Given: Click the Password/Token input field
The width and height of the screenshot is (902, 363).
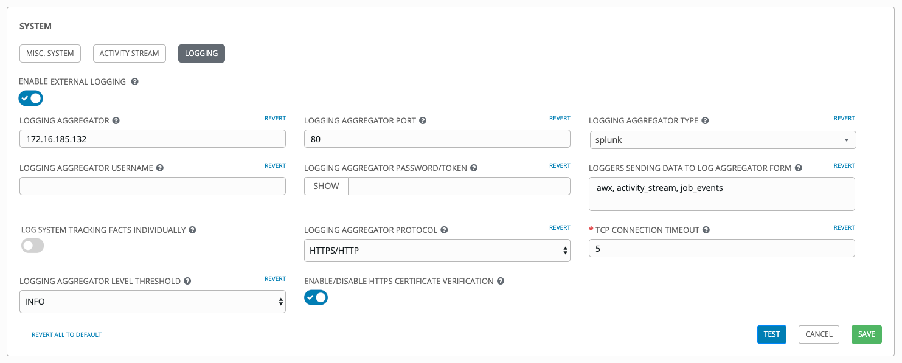Looking at the screenshot, I should click(459, 186).
